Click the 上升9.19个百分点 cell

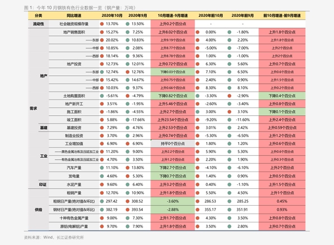[x=173, y=40]
